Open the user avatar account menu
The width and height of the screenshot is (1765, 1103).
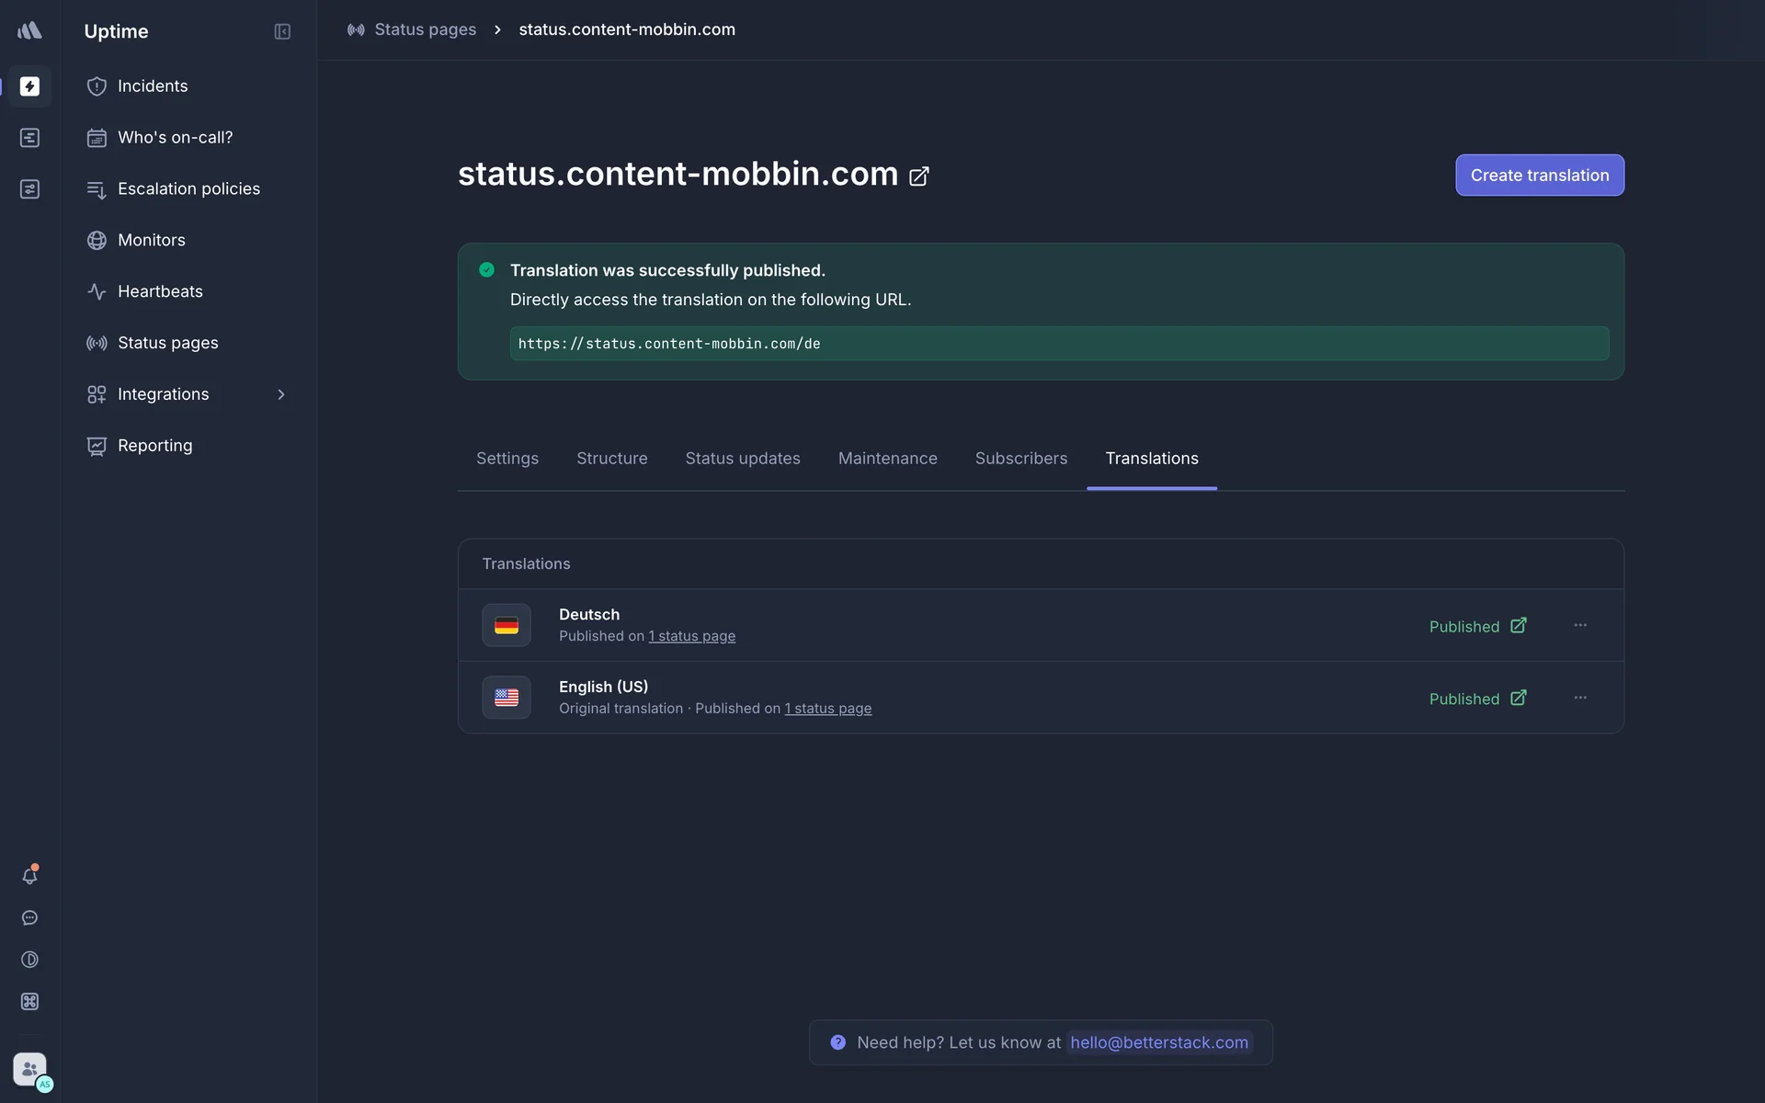click(x=29, y=1070)
